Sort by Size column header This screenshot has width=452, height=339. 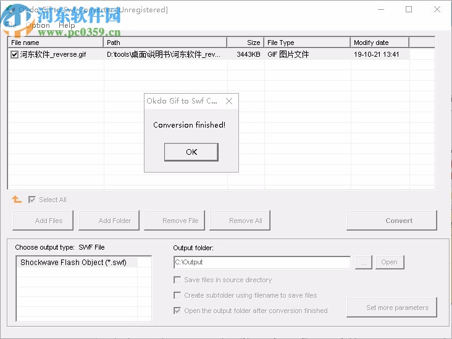coord(246,43)
